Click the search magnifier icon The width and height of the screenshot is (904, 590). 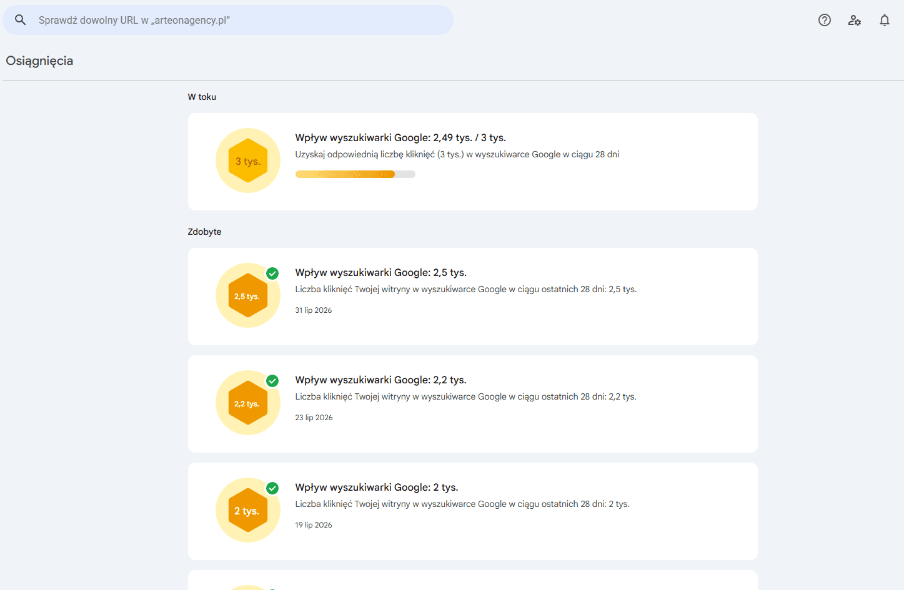tap(21, 20)
